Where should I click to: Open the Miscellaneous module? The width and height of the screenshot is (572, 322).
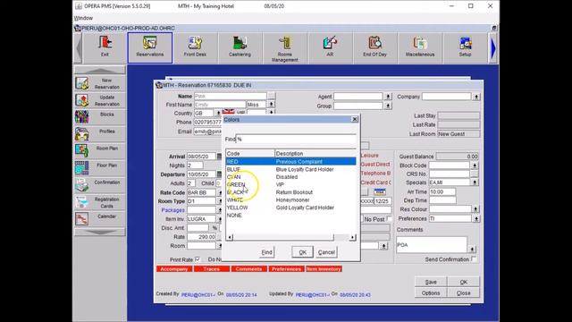pyautogui.click(x=420, y=47)
